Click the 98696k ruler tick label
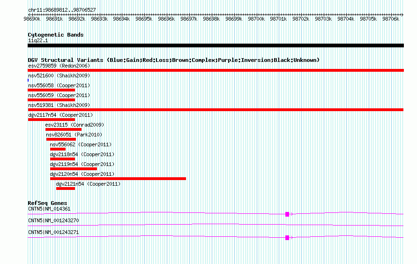Viewport: 417px width, 264px height. [166, 19]
